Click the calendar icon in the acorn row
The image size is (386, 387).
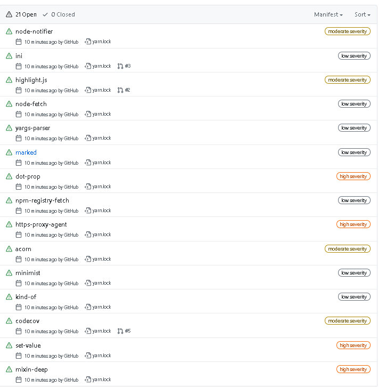(19, 259)
